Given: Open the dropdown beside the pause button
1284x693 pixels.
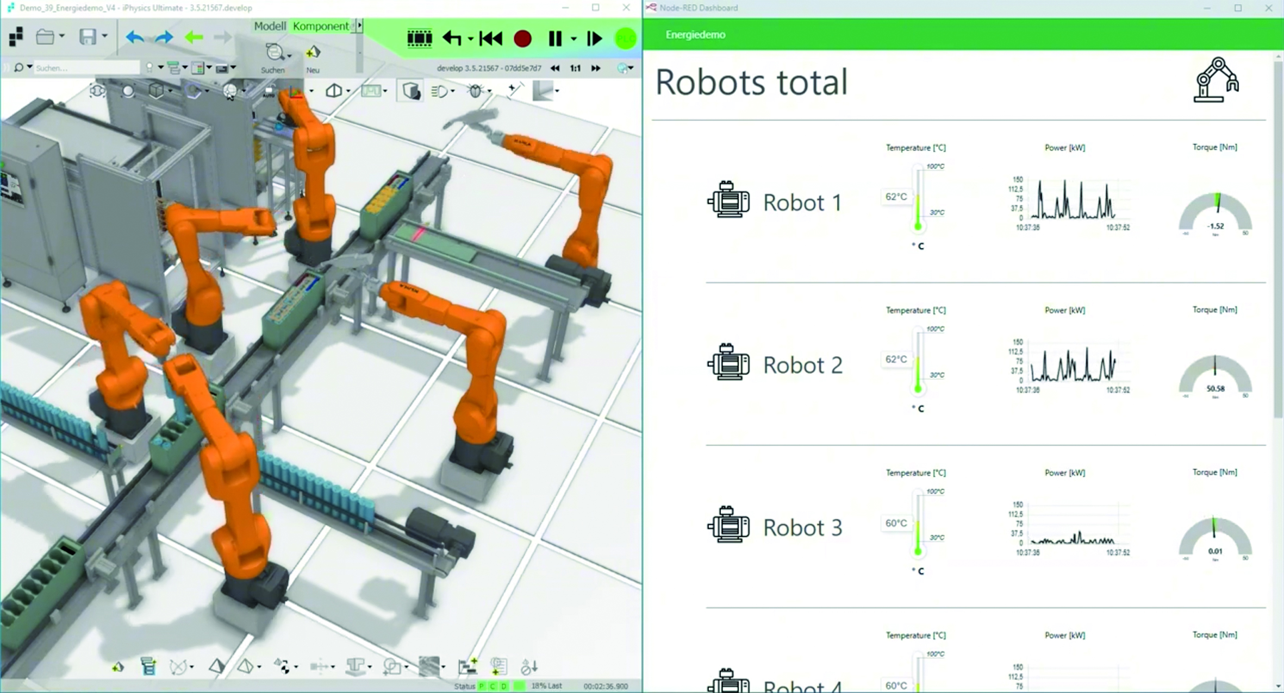Looking at the screenshot, I should [x=574, y=39].
